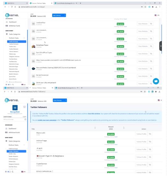Image resolution: width=167 pixels, height=176 pixels.
Task: Select the highlighted Twitter Followers sidebar item
Action: click(16, 151)
